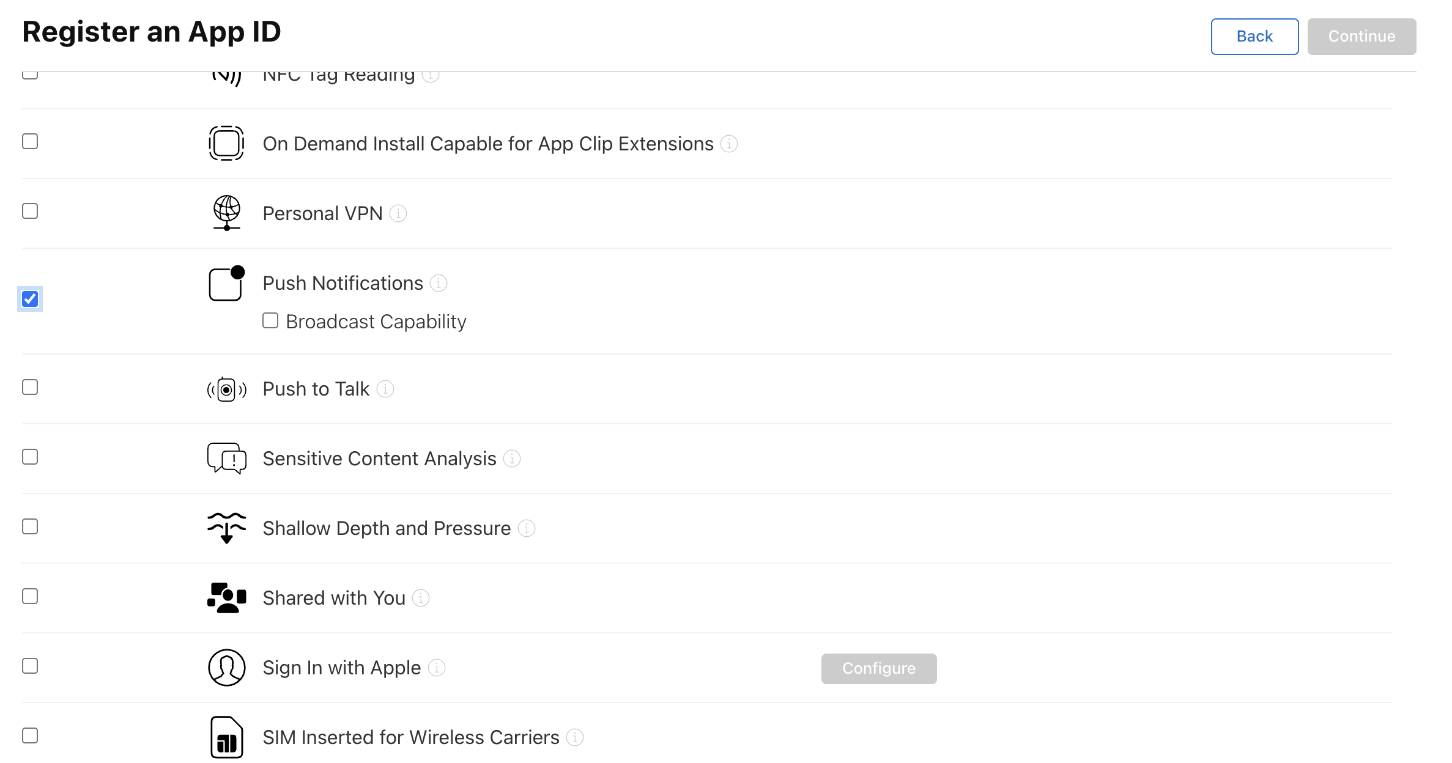Open info icon beside Sign In with Apple
Image resolution: width=1452 pixels, height=763 pixels.
click(x=437, y=668)
